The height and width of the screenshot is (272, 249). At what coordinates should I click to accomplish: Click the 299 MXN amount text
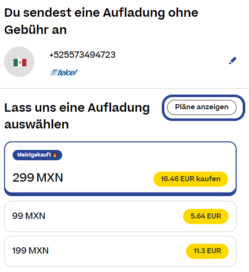[38, 177]
